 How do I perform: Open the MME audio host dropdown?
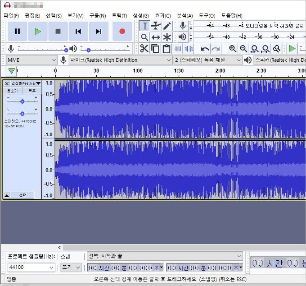click(31, 60)
